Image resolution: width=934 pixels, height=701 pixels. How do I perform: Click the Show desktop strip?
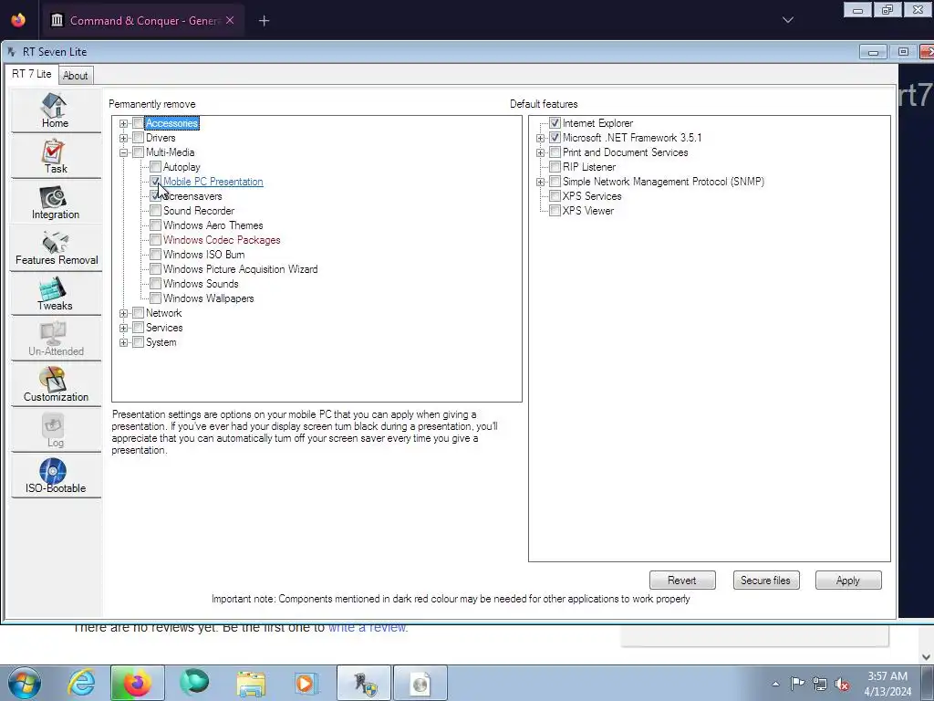click(x=928, y=683)
